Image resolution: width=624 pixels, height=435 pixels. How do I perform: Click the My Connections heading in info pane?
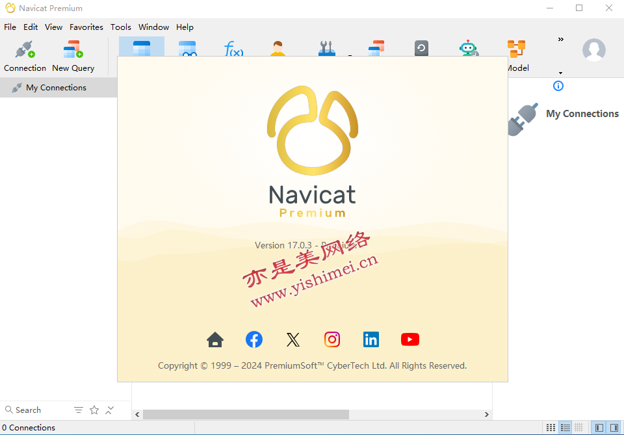coord(582,114)
